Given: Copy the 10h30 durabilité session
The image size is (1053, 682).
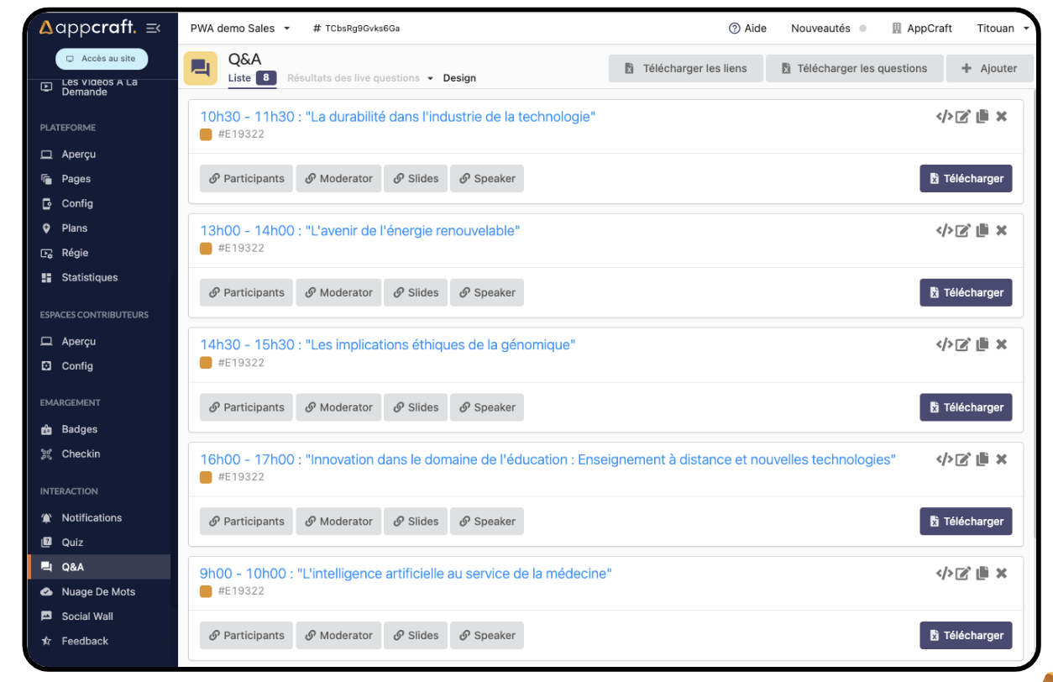Looking at the screenshot, I should pyautogui.click(x=982, y=117).
